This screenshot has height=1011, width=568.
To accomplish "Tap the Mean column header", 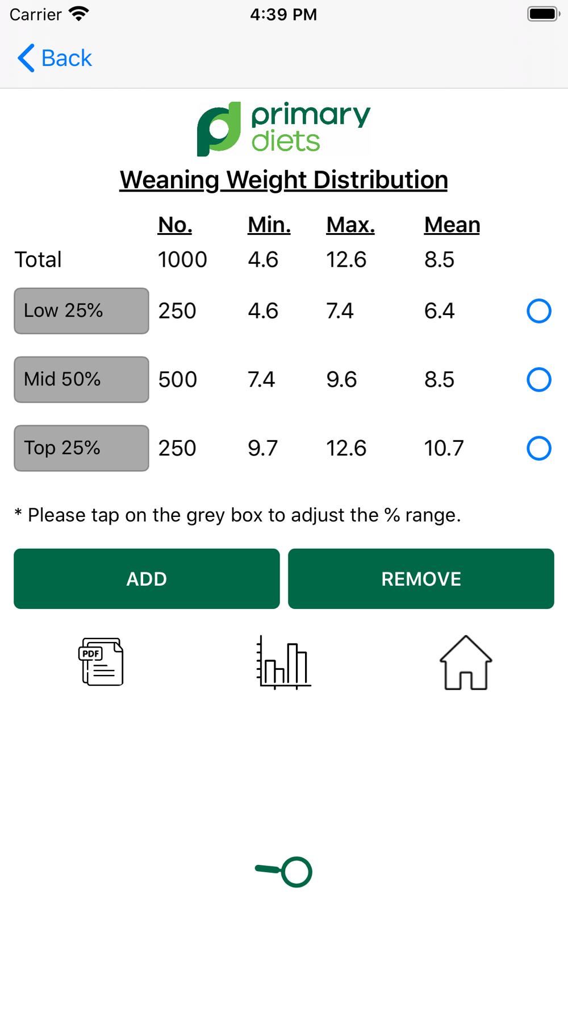I will (452, 225).
